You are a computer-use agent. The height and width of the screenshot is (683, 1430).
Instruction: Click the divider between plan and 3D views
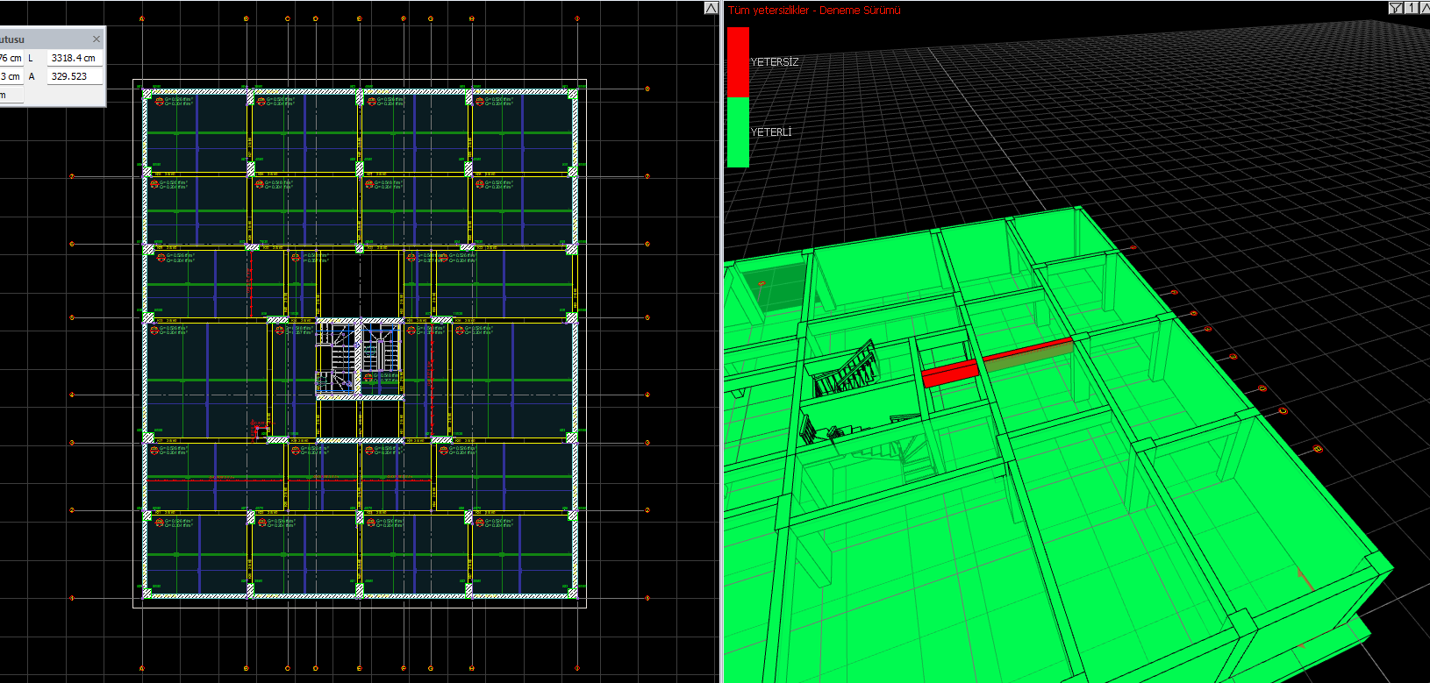(721, 351)
